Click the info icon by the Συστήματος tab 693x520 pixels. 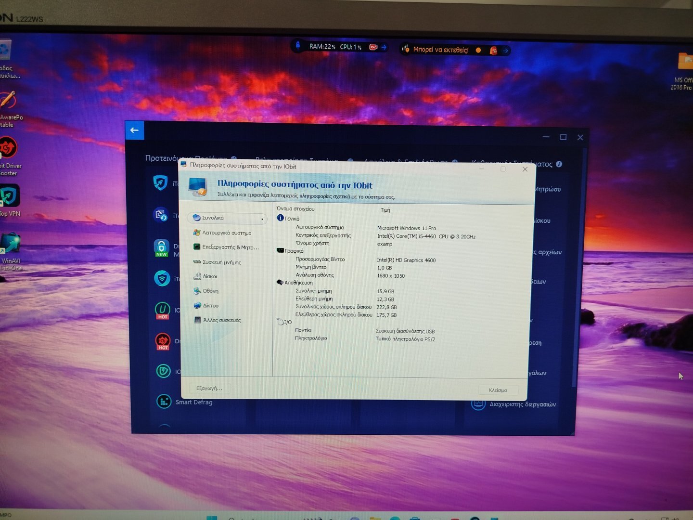559,164
